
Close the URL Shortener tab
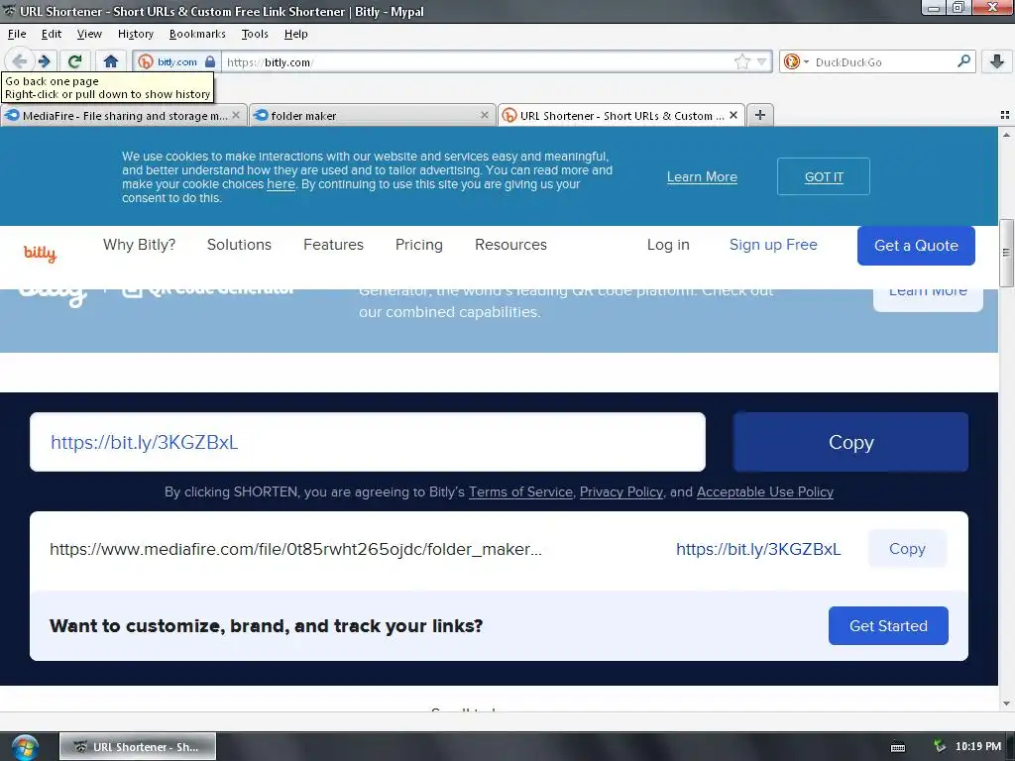point(733,115)
